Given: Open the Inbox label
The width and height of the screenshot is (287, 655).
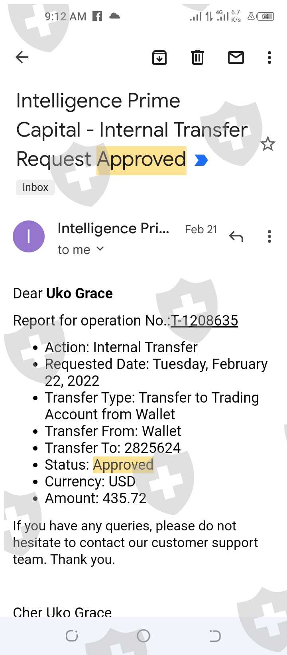Looking at the screenshot, I should pyautogui.click(x=35, y=187).
